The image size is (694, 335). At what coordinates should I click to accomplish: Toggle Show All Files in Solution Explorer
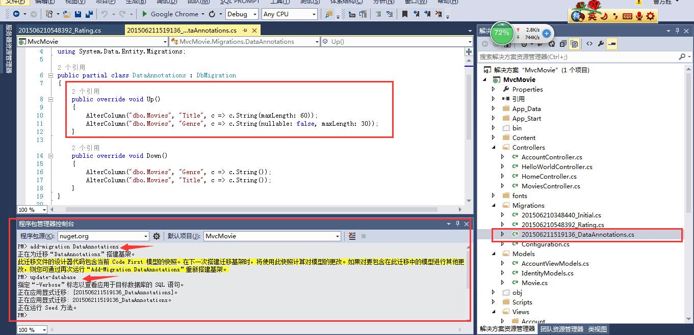pyautogui.click(x=574, y=44)
